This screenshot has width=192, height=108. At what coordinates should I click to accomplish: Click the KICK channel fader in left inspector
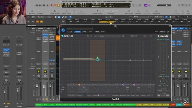4,91
